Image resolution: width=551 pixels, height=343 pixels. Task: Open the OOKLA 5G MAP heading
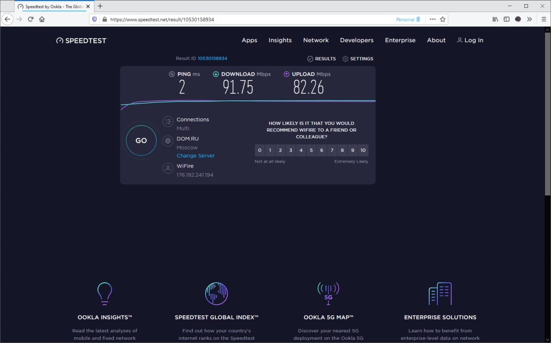[328, 317]
